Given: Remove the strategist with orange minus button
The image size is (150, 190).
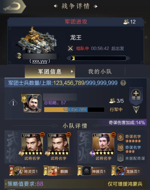Looking at the screenshot, I should pyautogui.click(x=113, y=134).
